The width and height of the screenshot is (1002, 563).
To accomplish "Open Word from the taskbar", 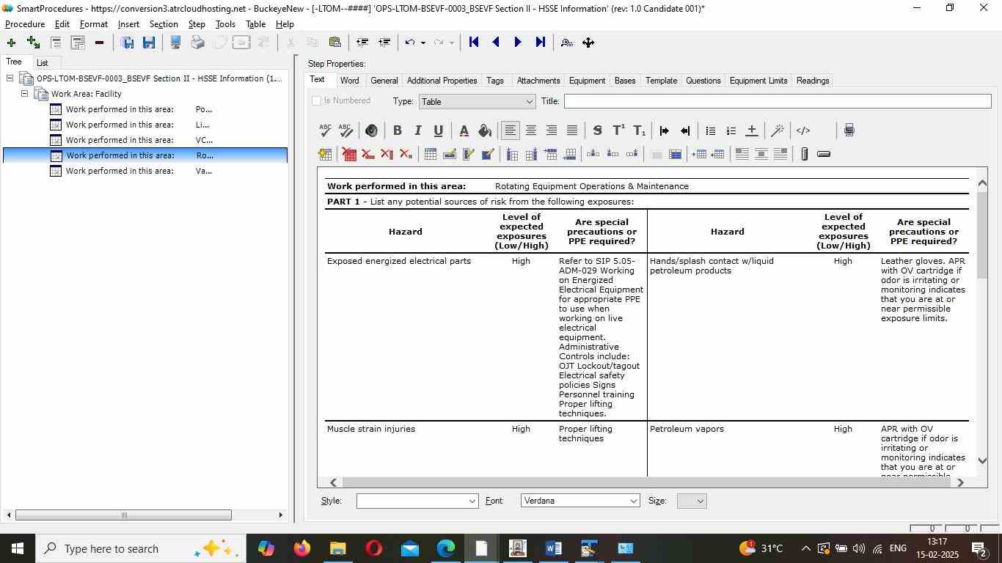I will [x=554, y=548].
